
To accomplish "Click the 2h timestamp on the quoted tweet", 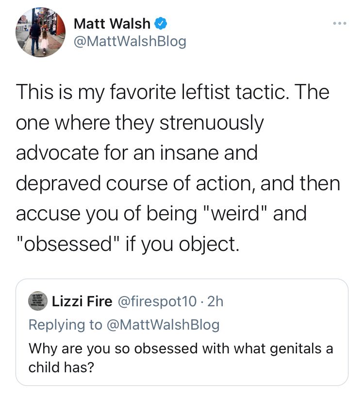I will pos(215,301).
